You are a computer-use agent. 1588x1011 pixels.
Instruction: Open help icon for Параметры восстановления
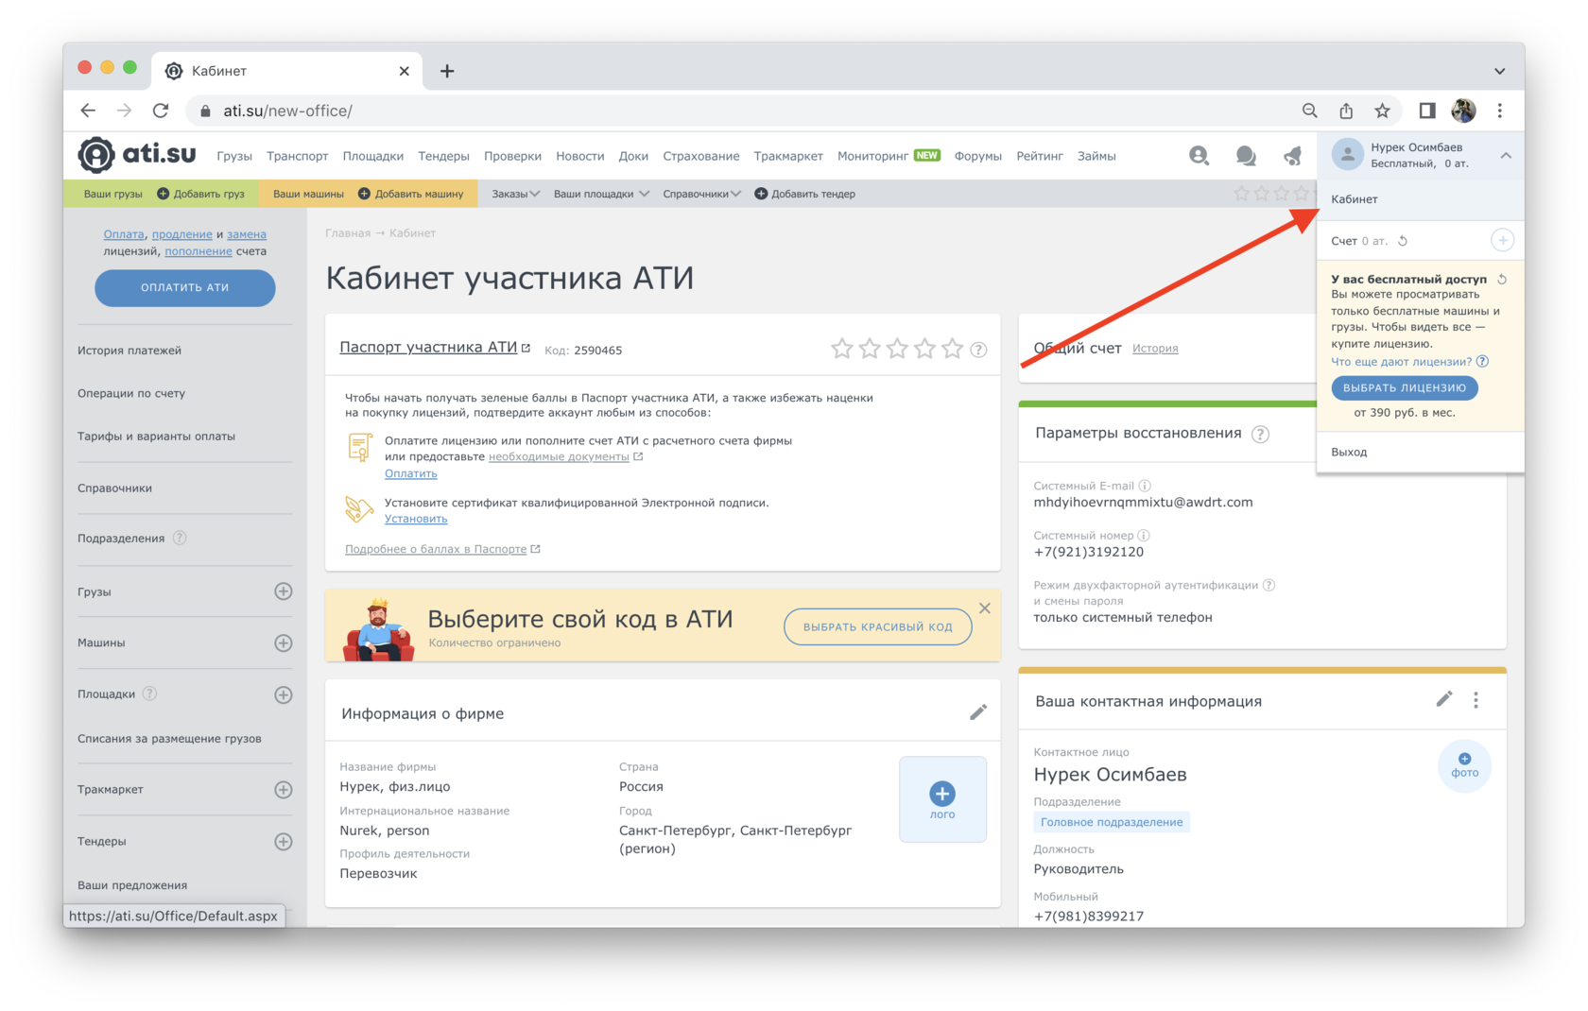(1260, 435)
